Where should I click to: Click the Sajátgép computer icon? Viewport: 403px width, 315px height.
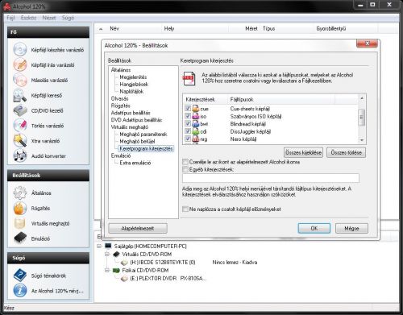coord(108,246)
